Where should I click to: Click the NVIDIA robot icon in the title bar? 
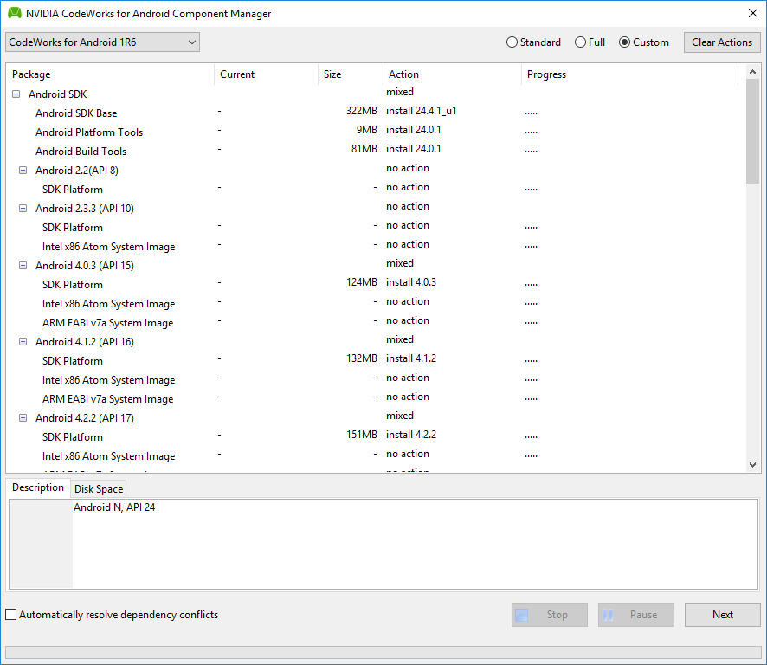[14, 13]
